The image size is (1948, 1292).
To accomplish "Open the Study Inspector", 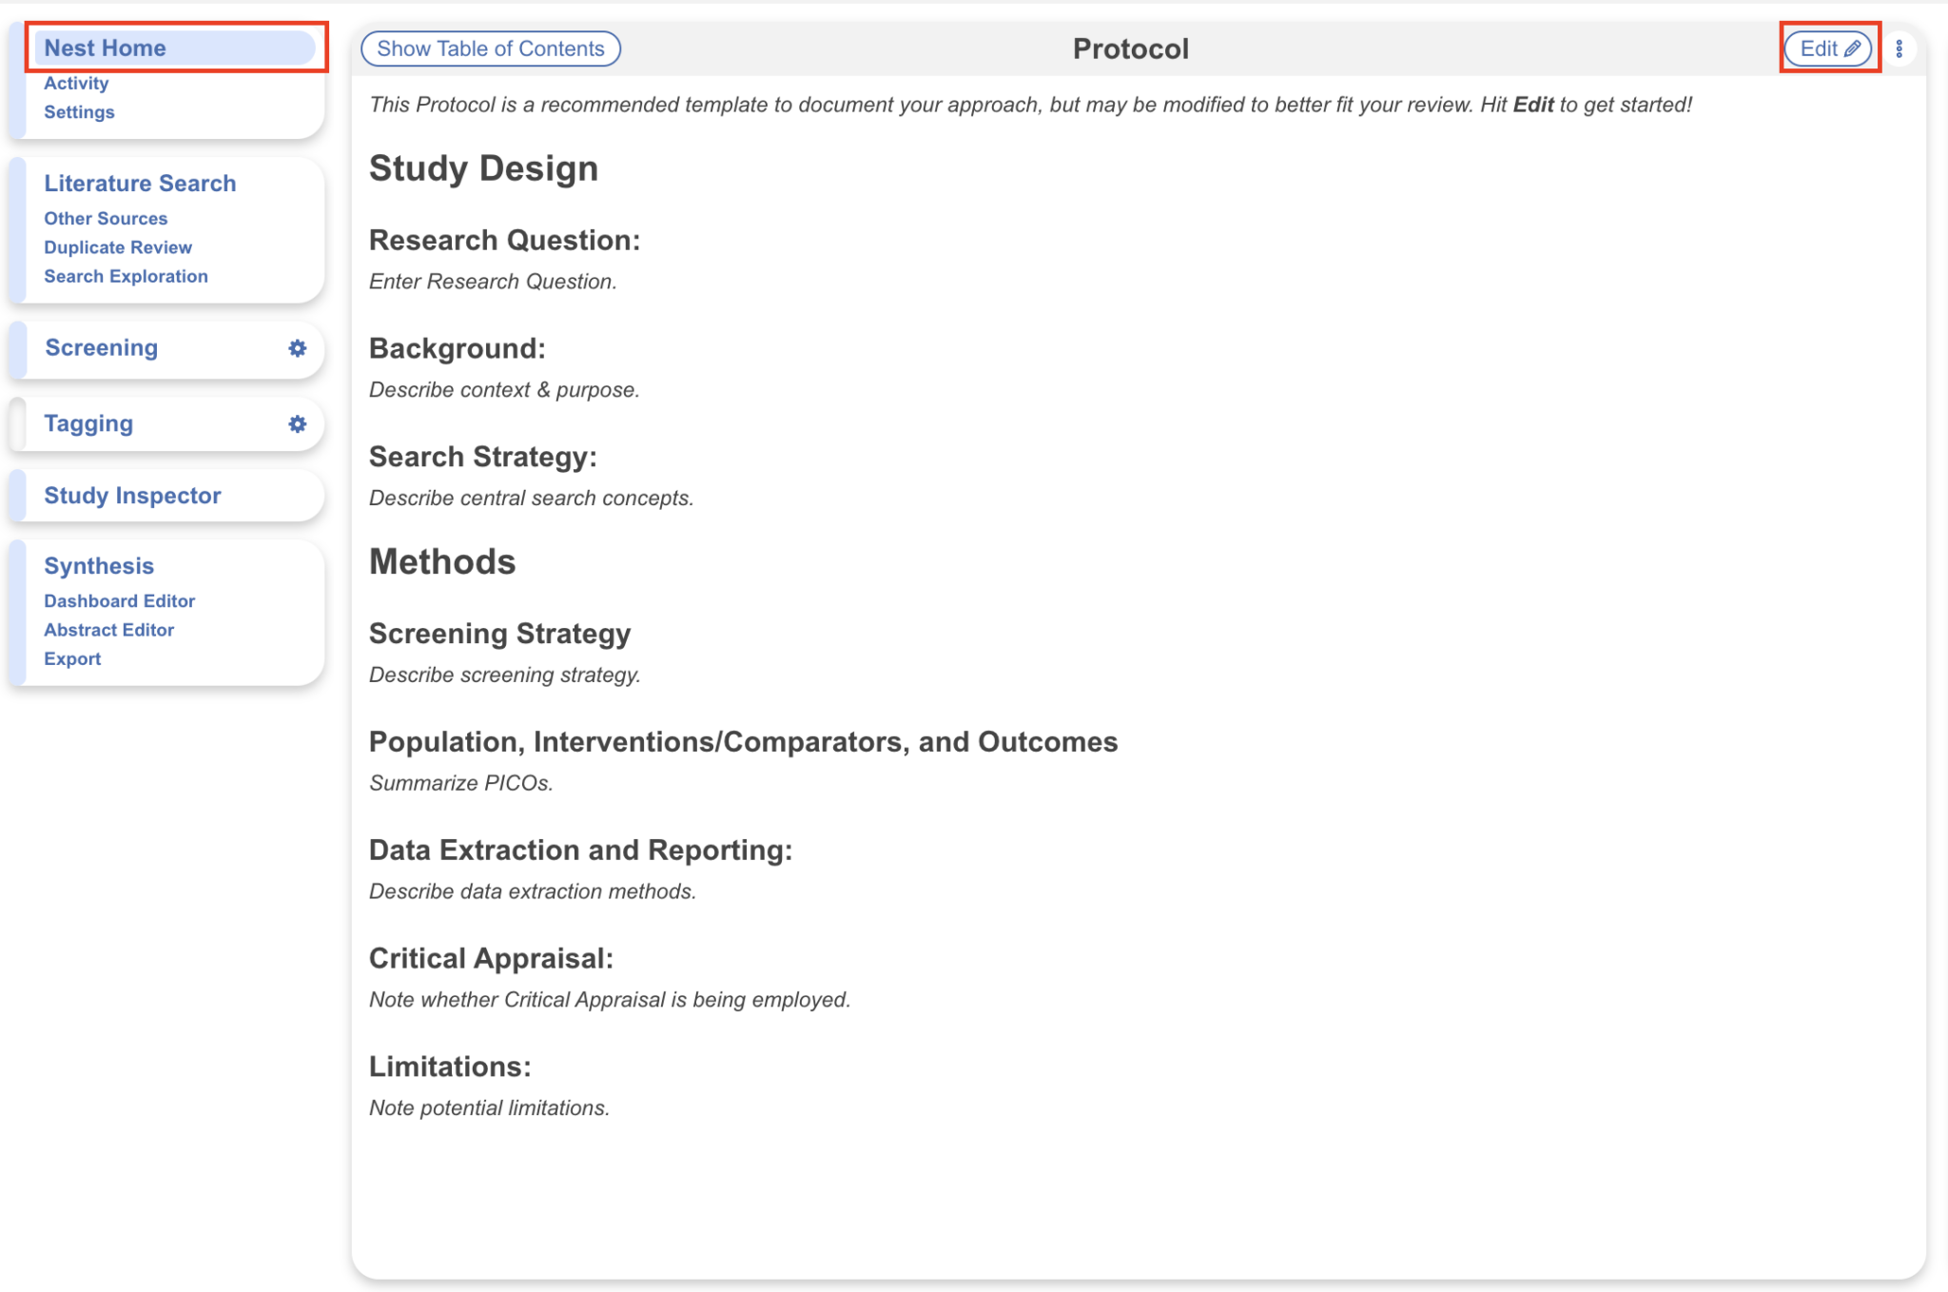I will tap(132, 495).
